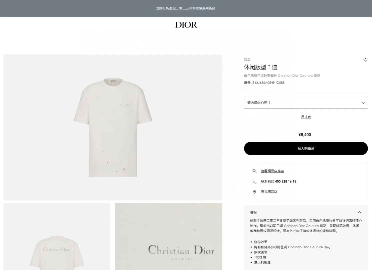Add to shopping bag with 加入购物袋 button
Screen dimensions: 372x270
point(306,148)
